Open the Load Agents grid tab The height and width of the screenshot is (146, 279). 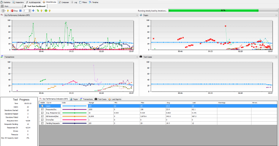pyautogui.click(x=115, y=99)
